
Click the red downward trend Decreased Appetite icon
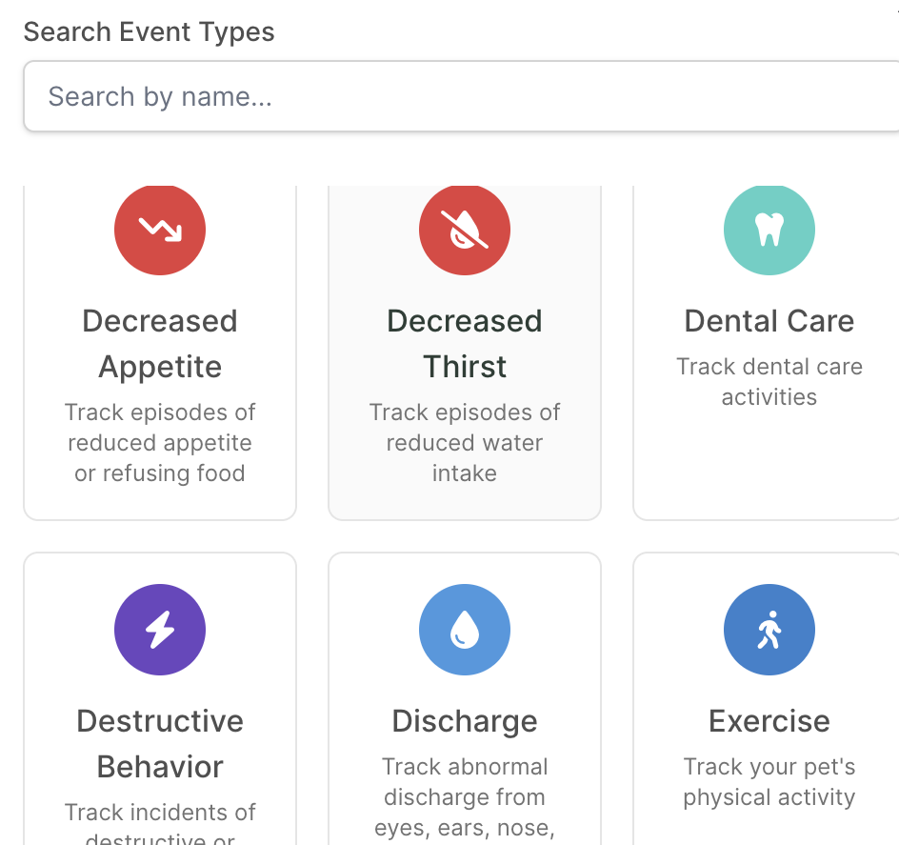160,230
